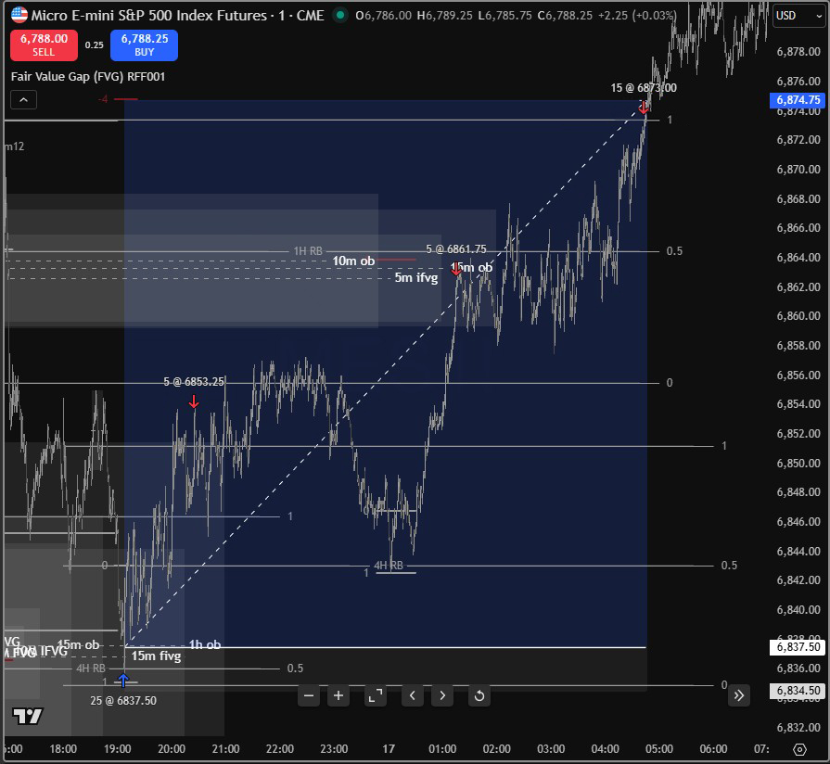This screenshot has height=764, width=830.
Task: Select the Fair Value Gap (FVG) RFF001 indicator
Action: click(x=88, y=77)
